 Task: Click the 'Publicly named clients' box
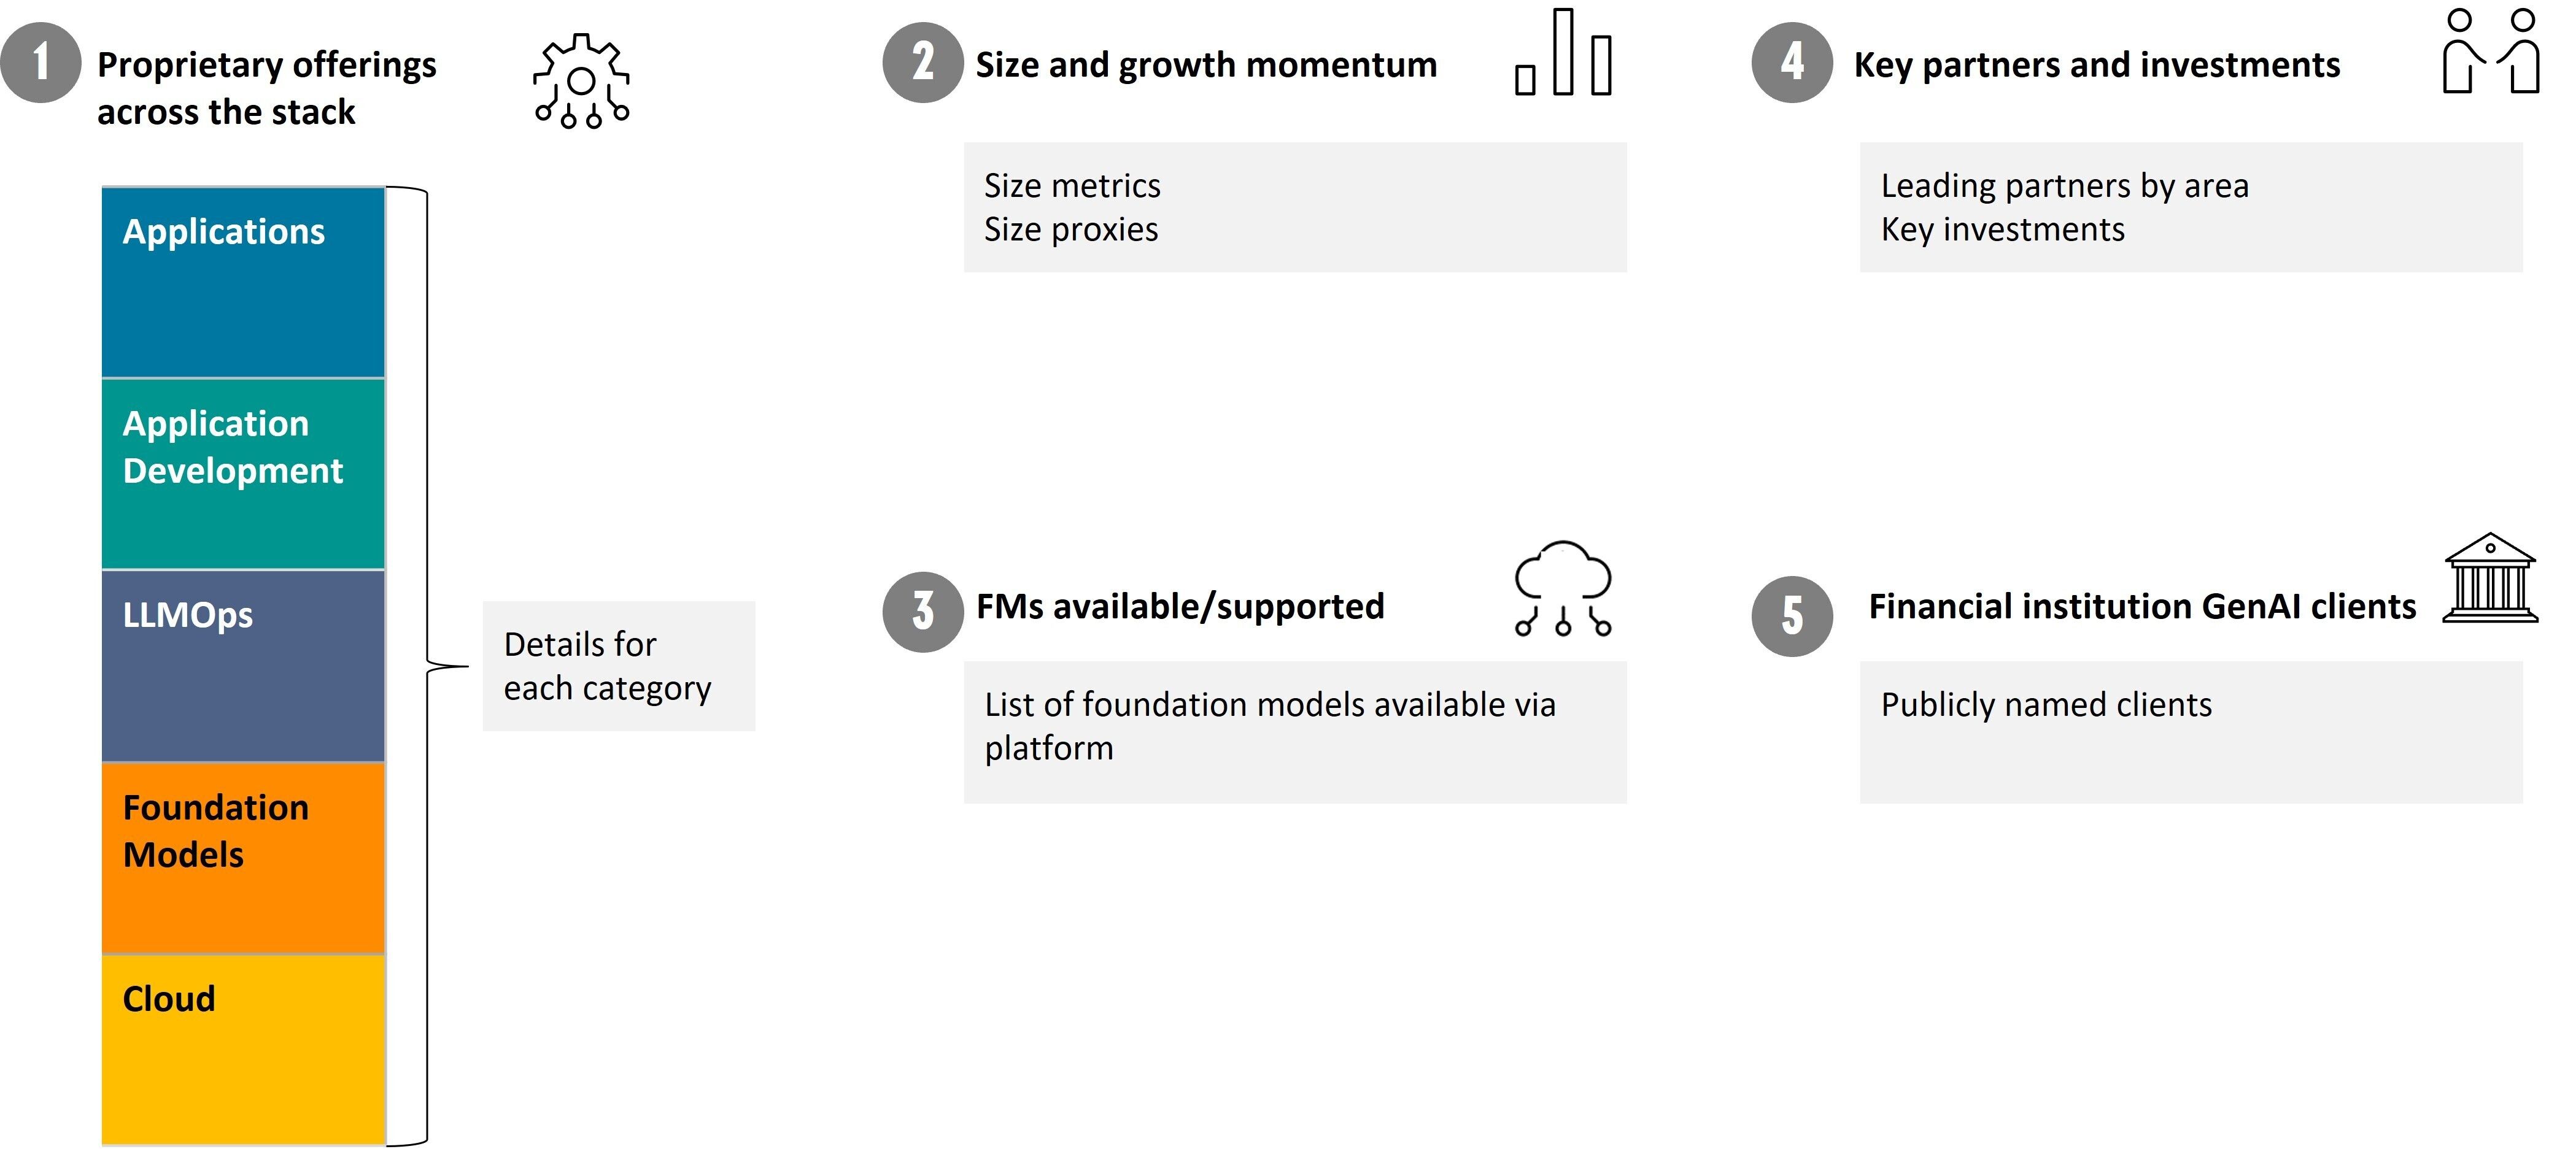pos(2190,731)
